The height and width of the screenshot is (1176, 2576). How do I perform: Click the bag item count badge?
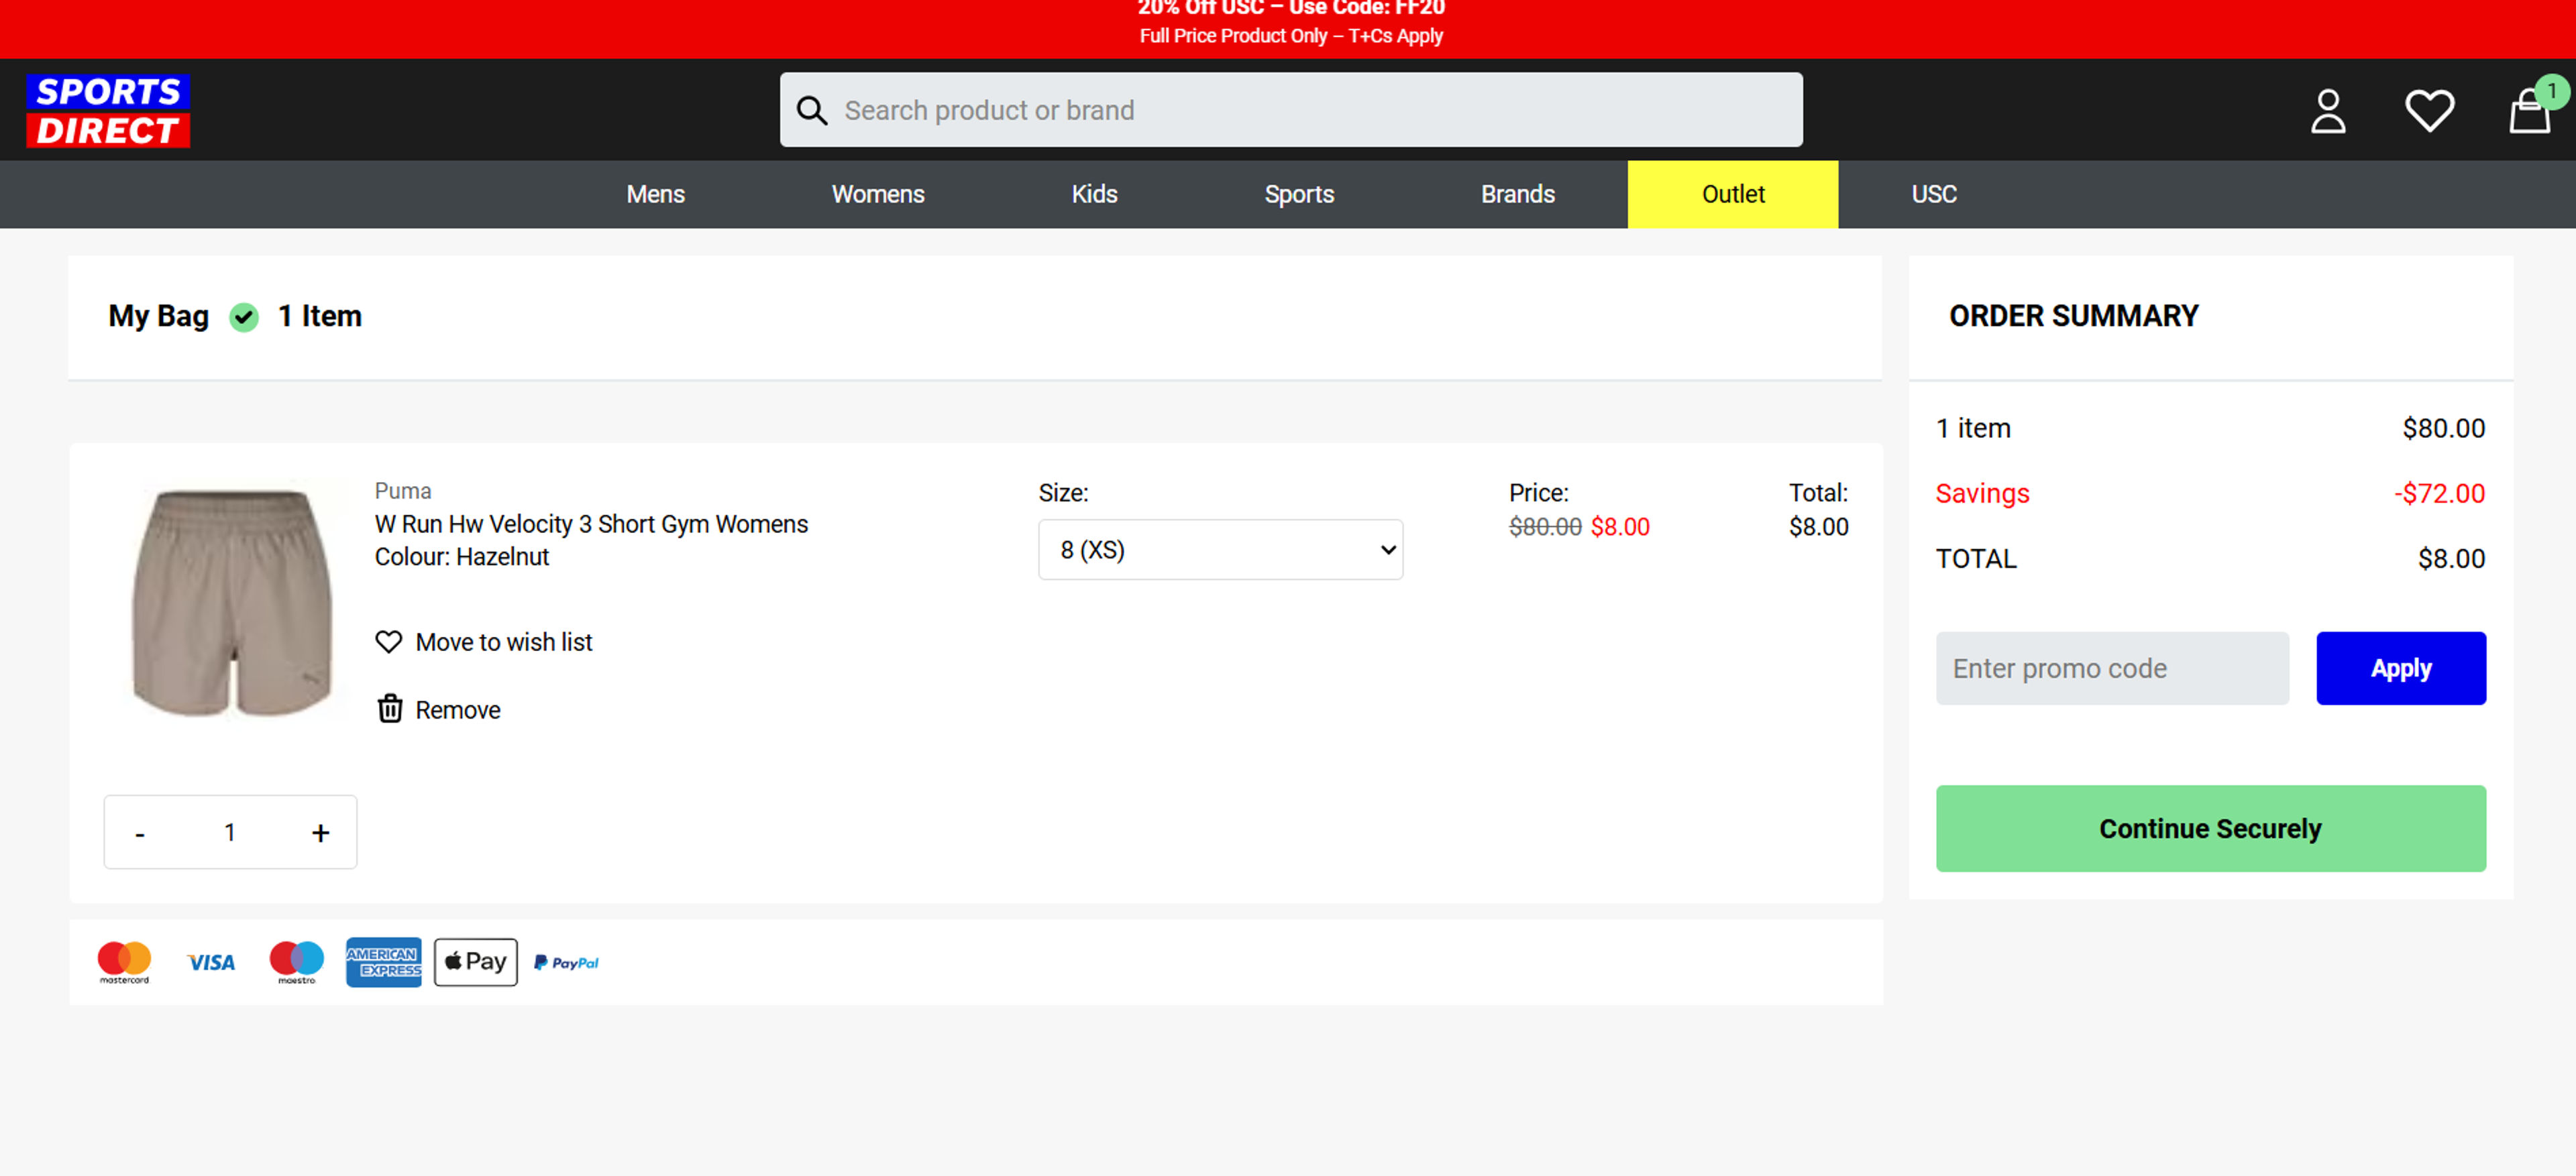[2551, 91]
